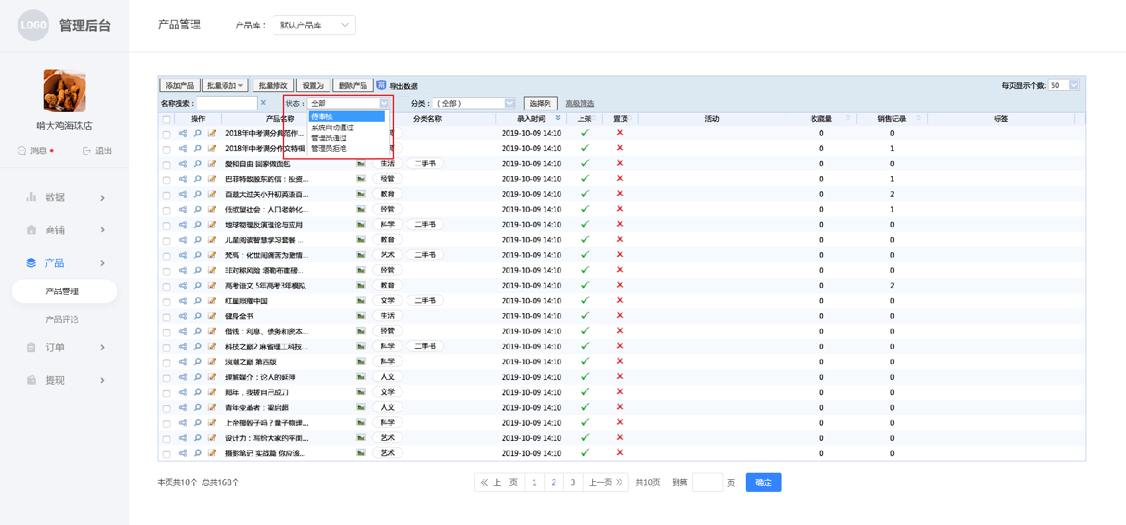Image resolution: width=1126 pixels, height=525 pixels.
Task: Click magnifier preview icon for 健身全书 row
Action: [197, 316]
